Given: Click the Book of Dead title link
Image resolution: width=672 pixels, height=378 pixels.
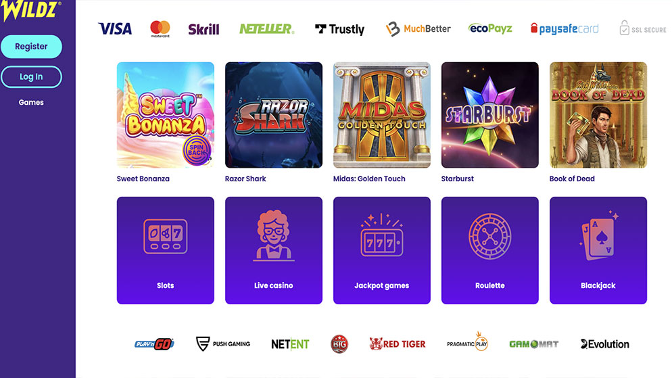Looking at the screenshot, I should coord(572,179).
